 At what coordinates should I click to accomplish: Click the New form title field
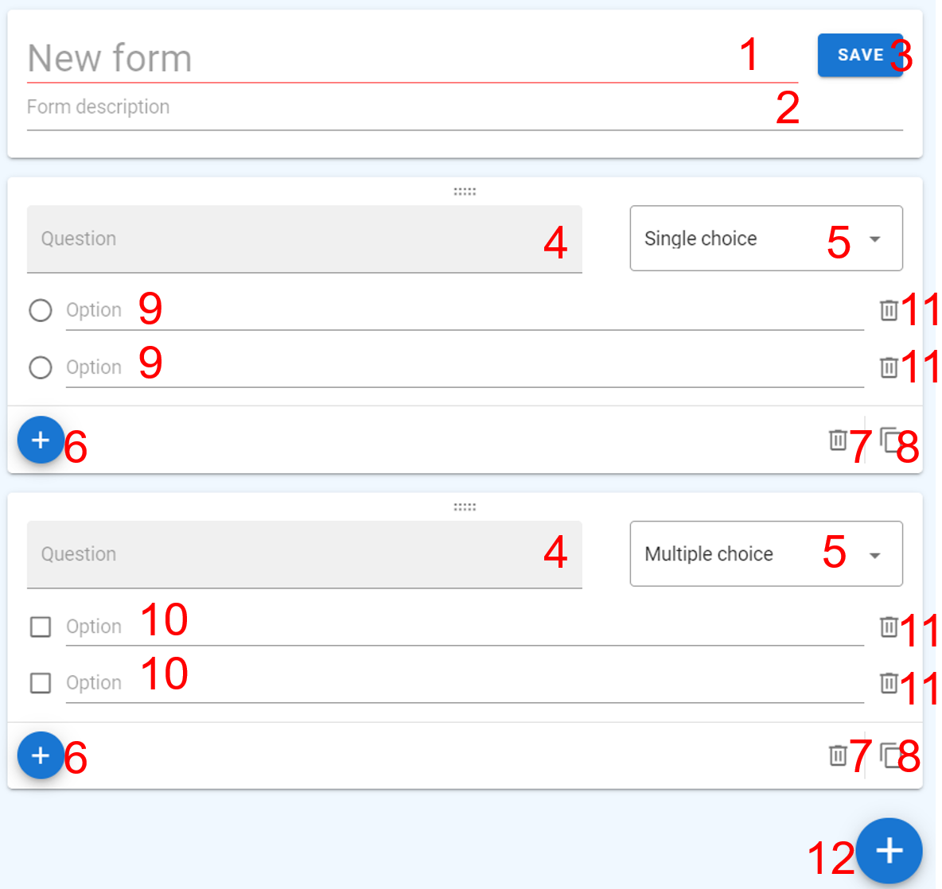[382, 59]
